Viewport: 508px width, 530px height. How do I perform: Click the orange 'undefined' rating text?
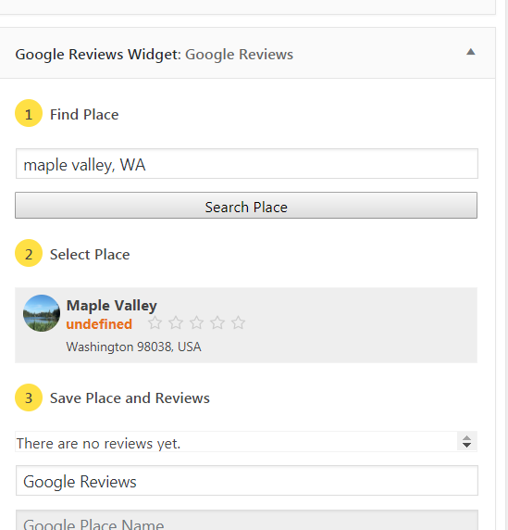click(x=99, y=324)
